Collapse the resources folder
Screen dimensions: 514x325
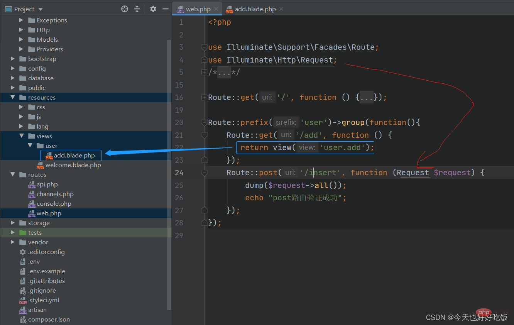[13, 97]
